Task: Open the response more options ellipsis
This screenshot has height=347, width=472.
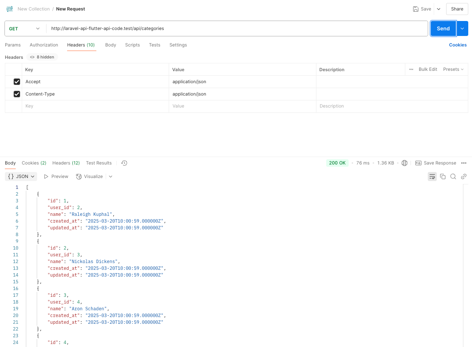Action: pyautogui.click(x=464, y=163)
